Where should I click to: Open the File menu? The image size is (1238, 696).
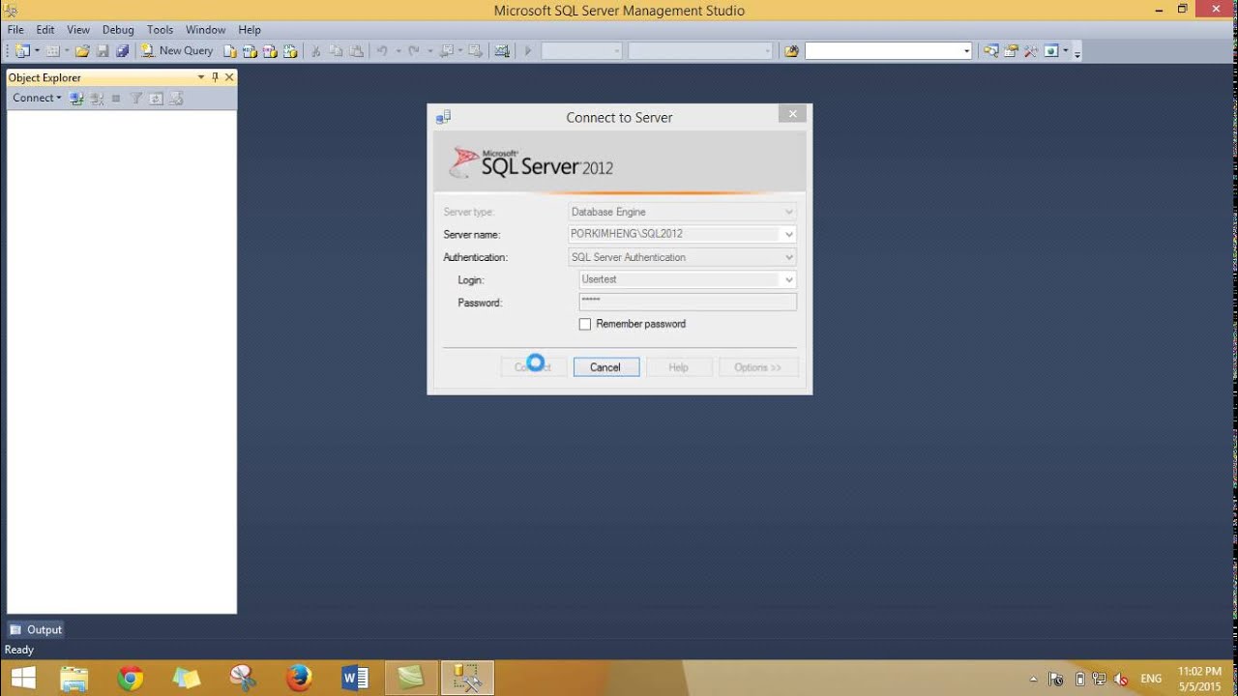click(x=15, y=30)
